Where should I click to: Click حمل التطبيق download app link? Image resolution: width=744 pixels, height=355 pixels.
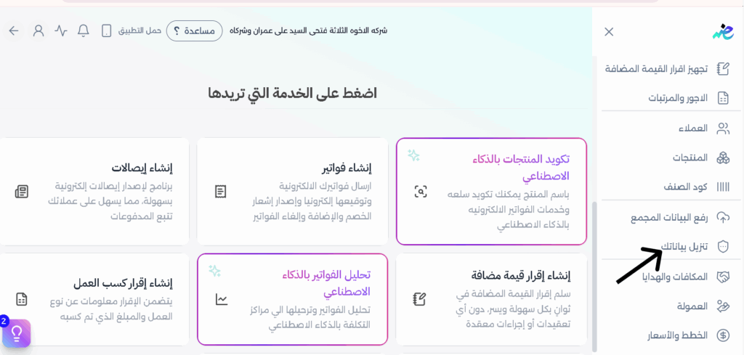139,31
